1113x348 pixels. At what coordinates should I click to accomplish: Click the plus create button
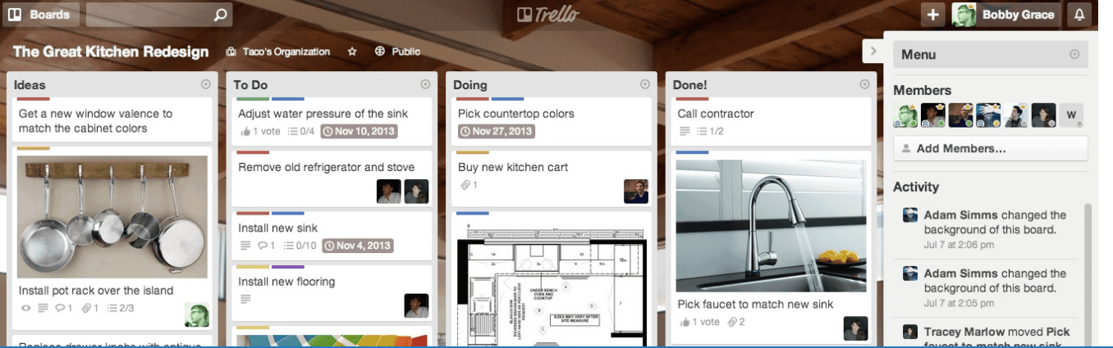click(x=932, y=15)
